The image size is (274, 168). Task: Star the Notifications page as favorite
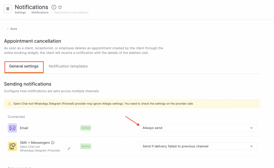click(x=60, y=7)
